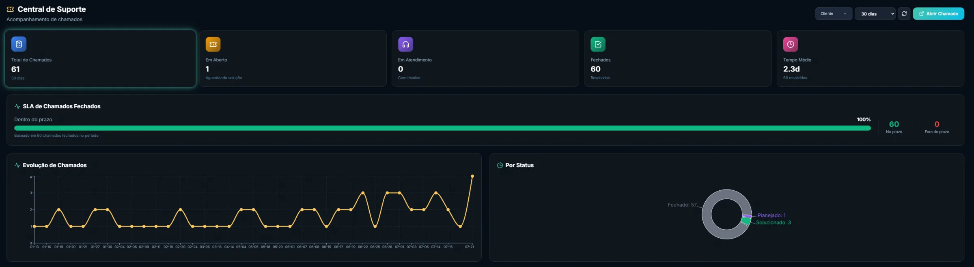
Task: Click the 2.3d average time value
Action: pyautogui.click(x=791, y=69)
